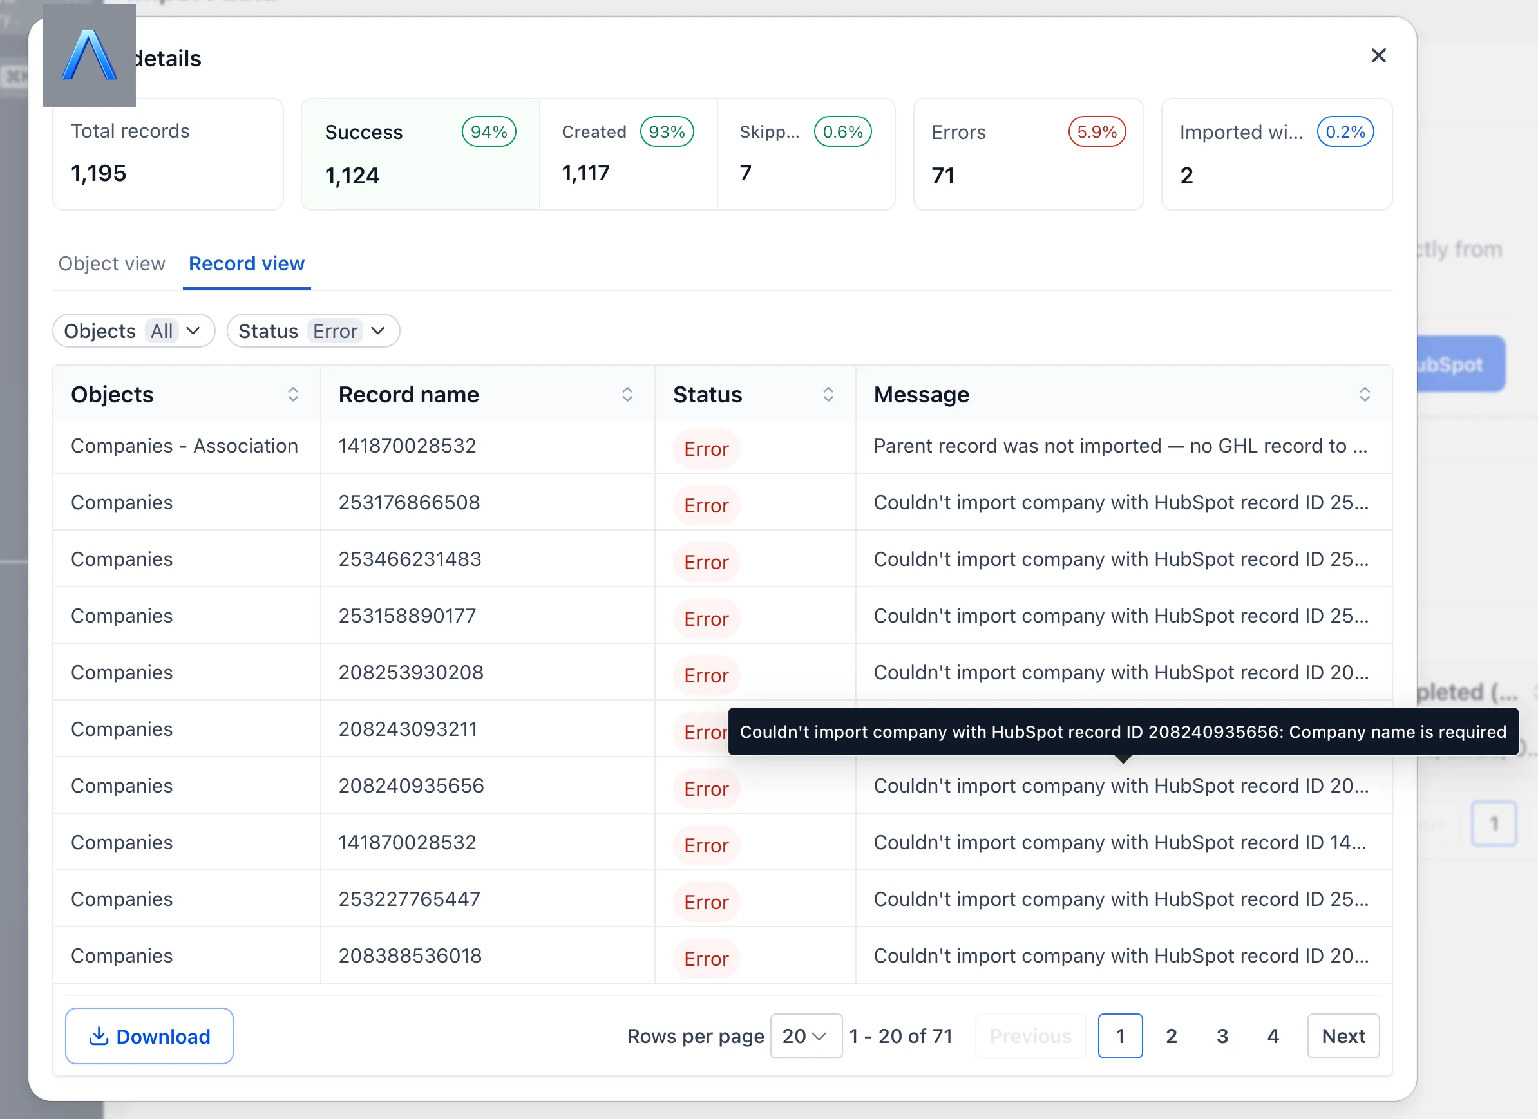Click record name 253176866508

pos(409,502)
